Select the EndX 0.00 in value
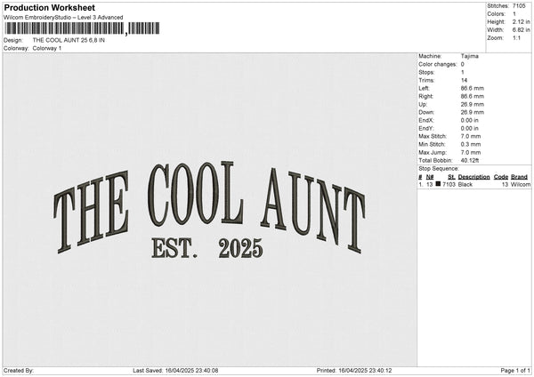This screenshot has height=377, width=534. tap(469, 120)
